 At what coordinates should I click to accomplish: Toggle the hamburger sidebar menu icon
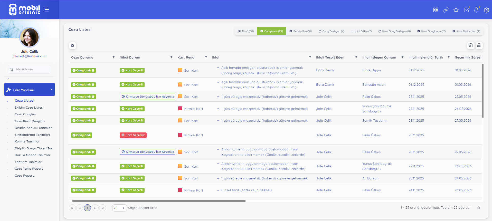point(46,9)
